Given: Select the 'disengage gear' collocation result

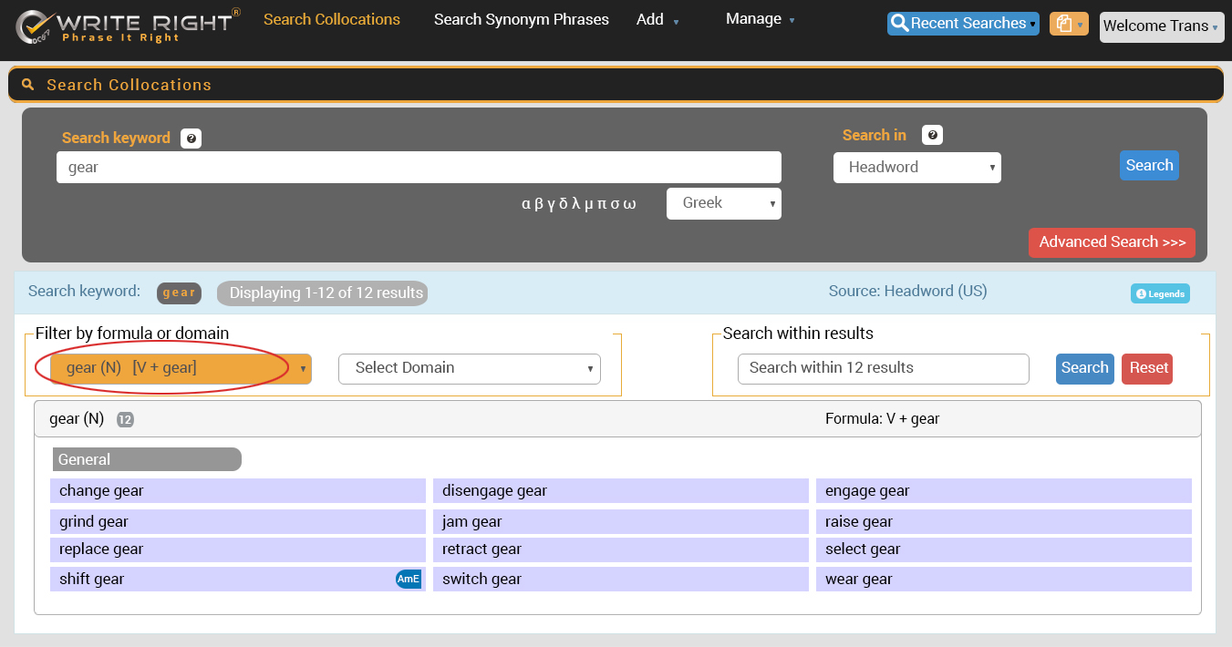Looking at the screenshot, I should 620,491.
